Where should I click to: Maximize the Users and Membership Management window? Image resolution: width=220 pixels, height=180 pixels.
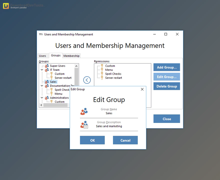(166, 34)
